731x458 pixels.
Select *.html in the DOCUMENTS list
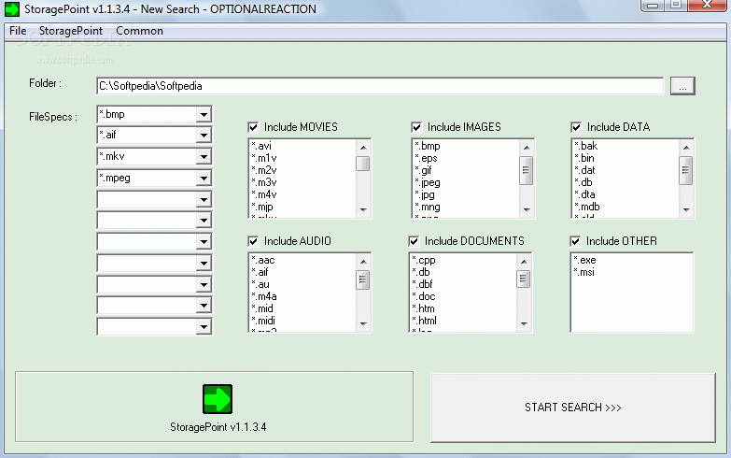[424, 322]
